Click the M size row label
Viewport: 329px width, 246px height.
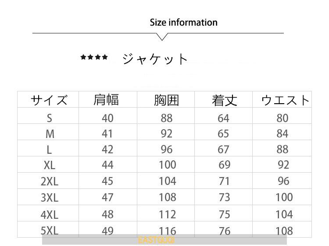click(x=50, y=134)
